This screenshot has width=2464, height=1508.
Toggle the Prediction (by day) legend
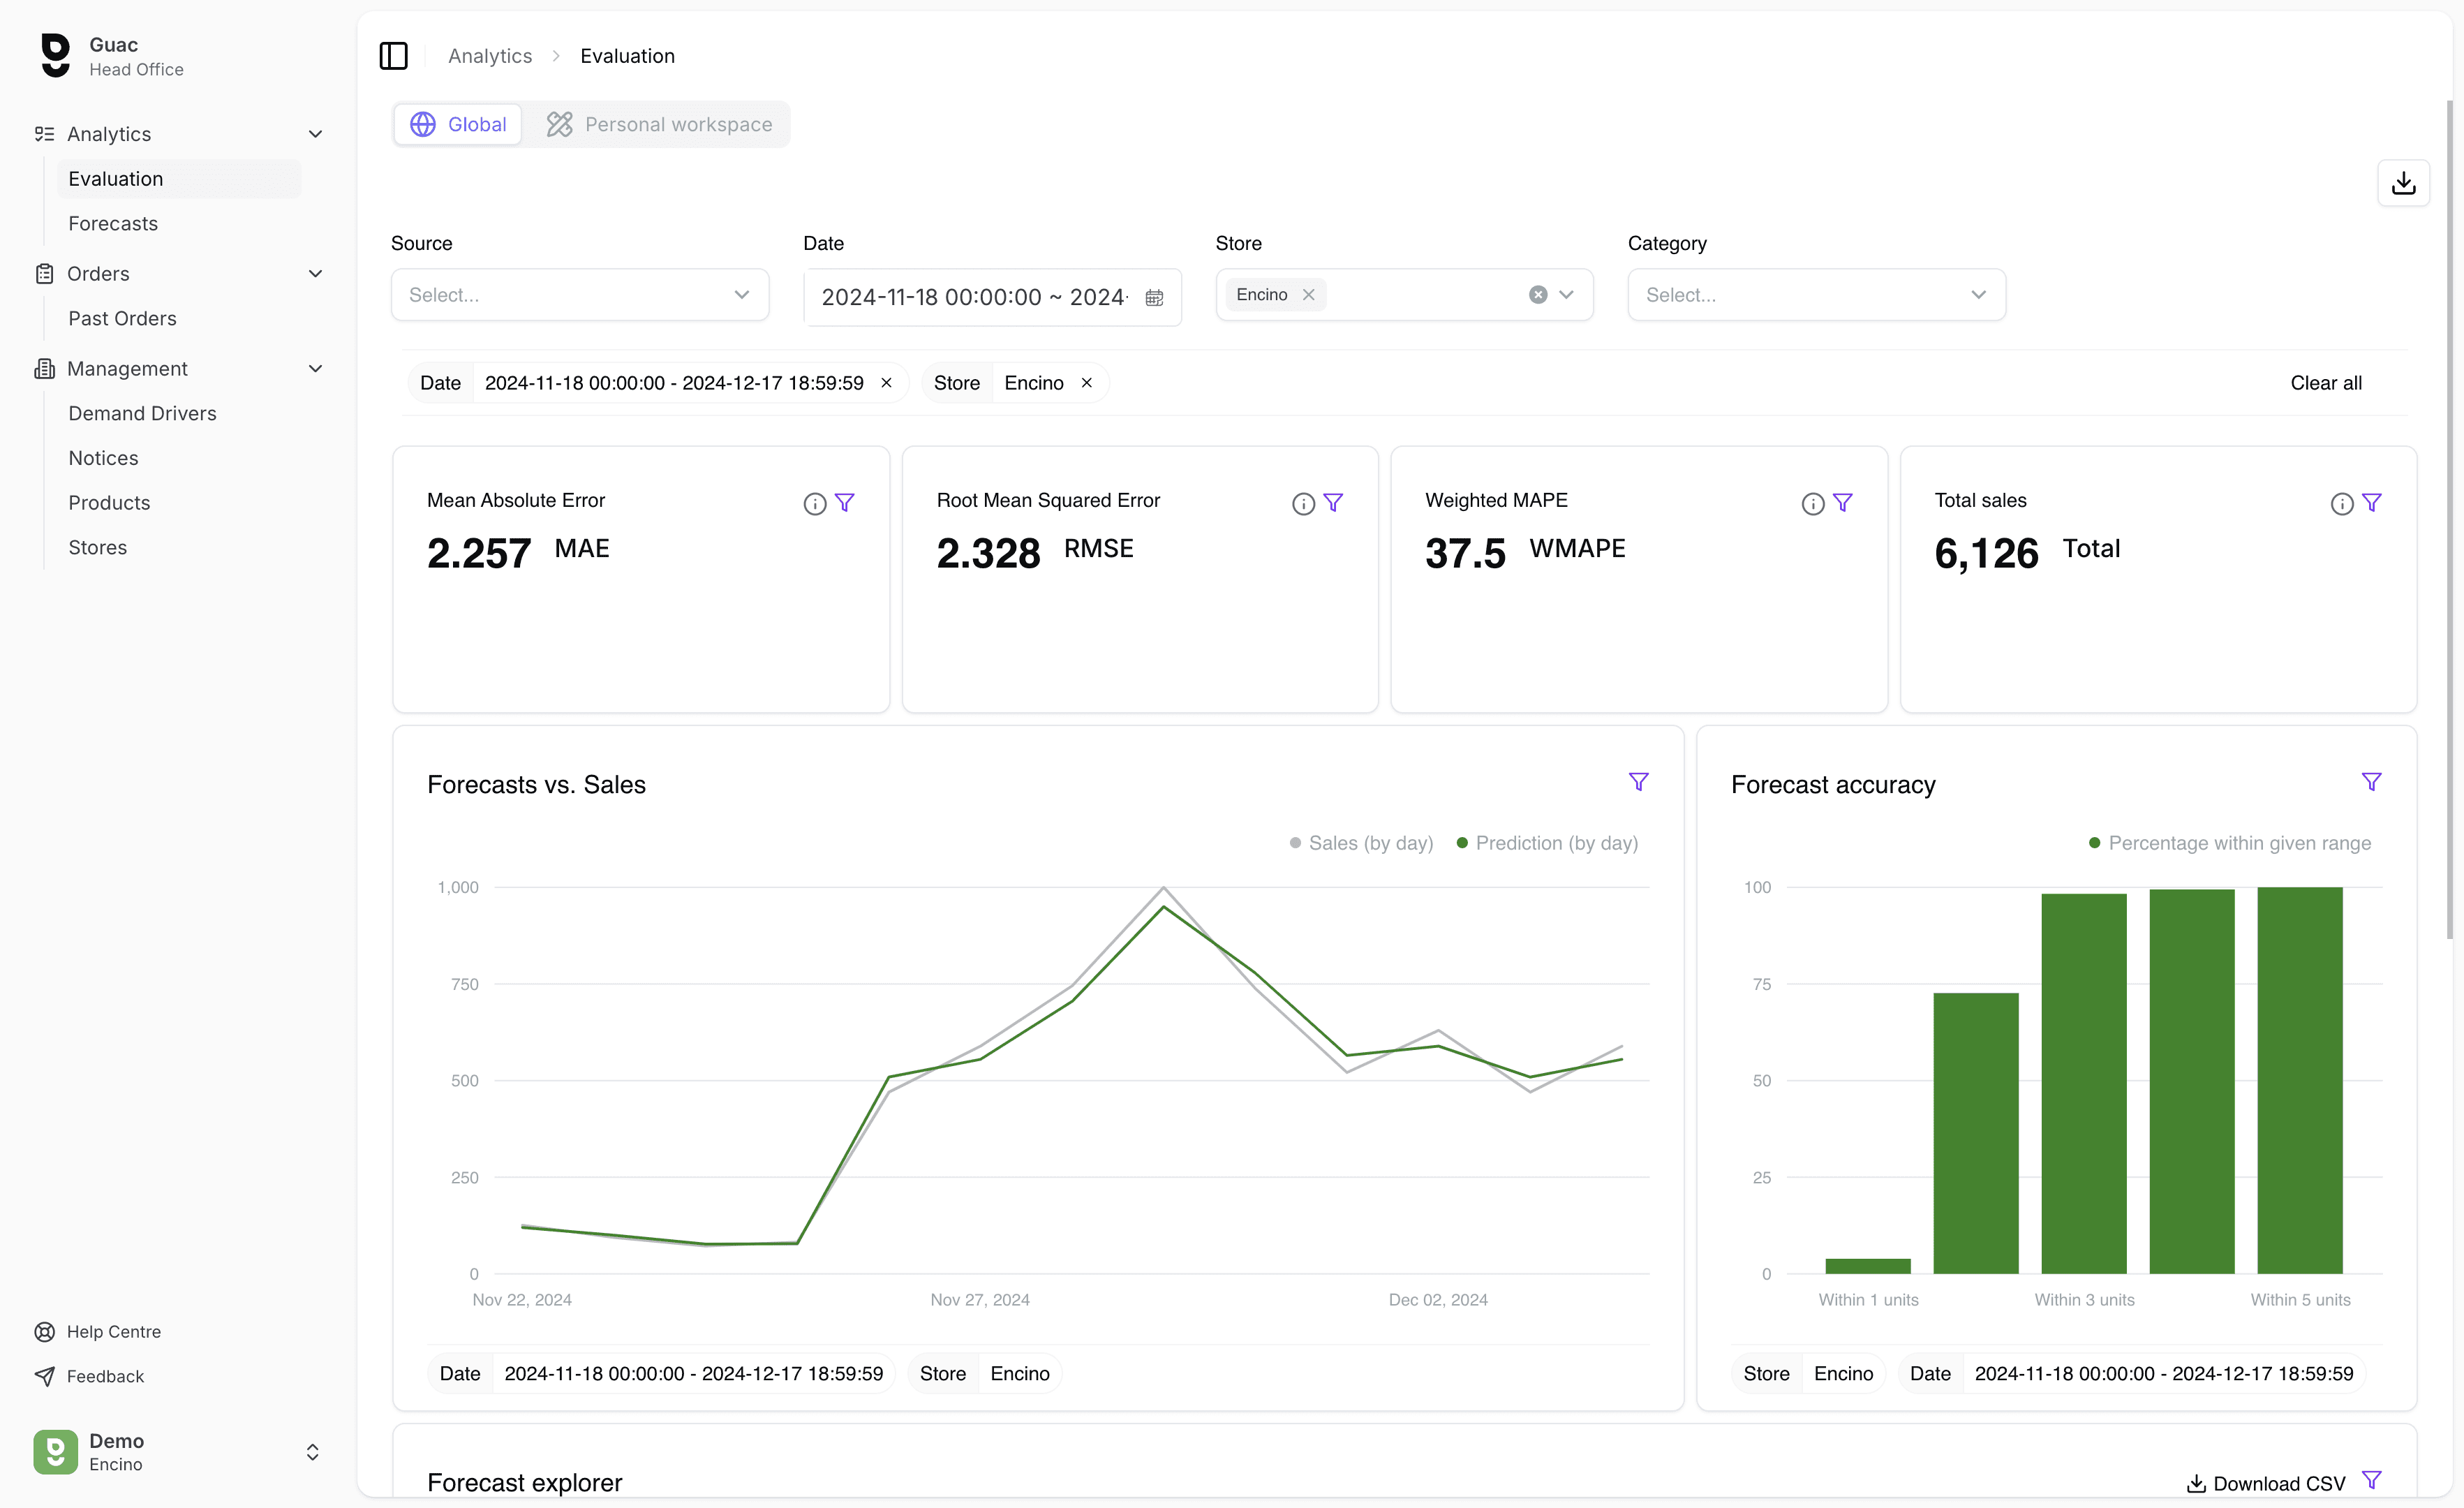tap(1547, 843)
